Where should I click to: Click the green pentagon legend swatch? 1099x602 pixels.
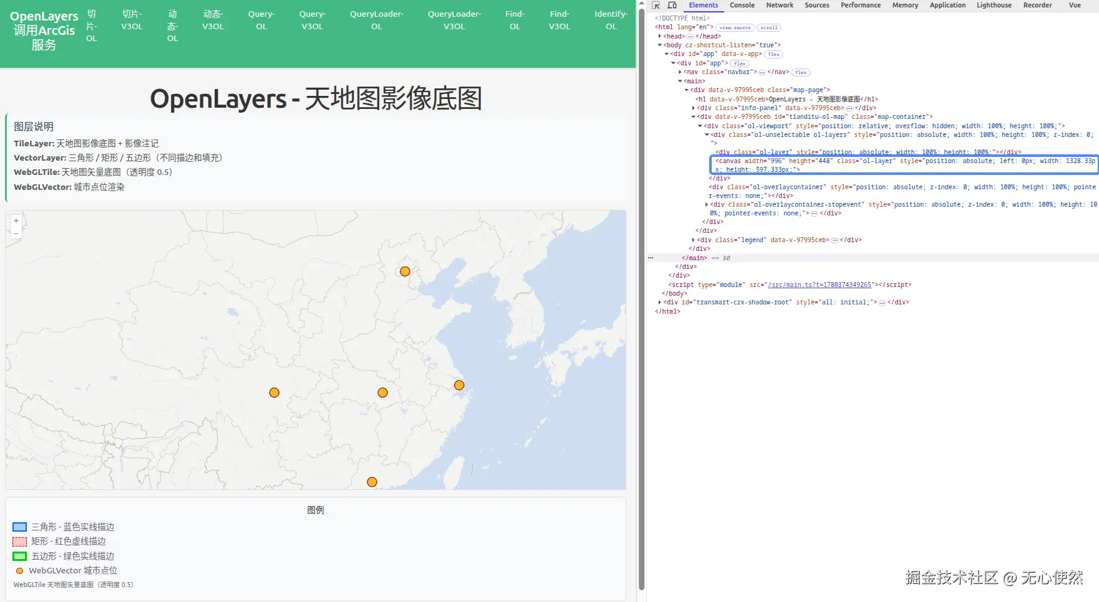pyautogui.click(x=20, y=556)
